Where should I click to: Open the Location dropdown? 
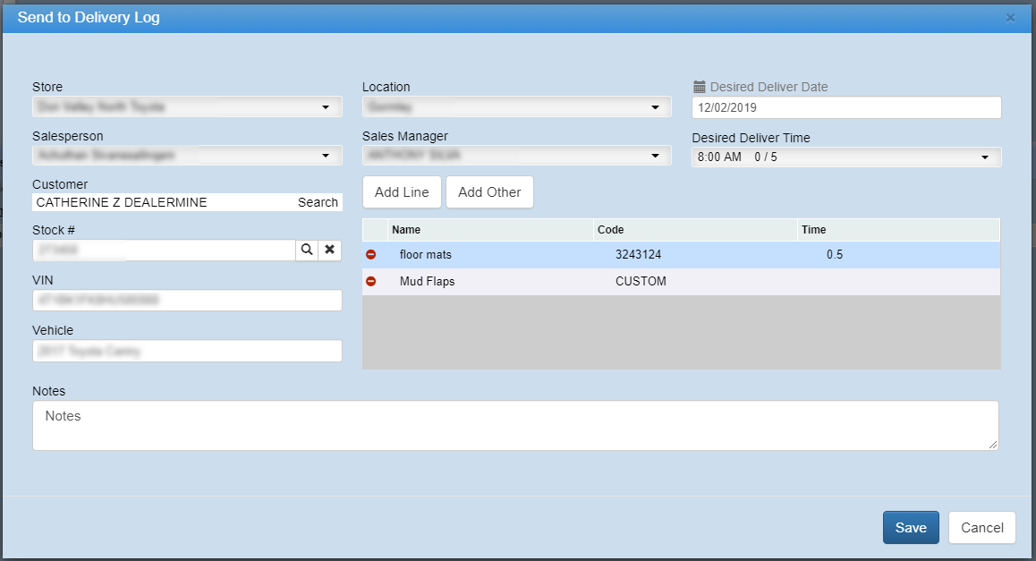[516, 107]
